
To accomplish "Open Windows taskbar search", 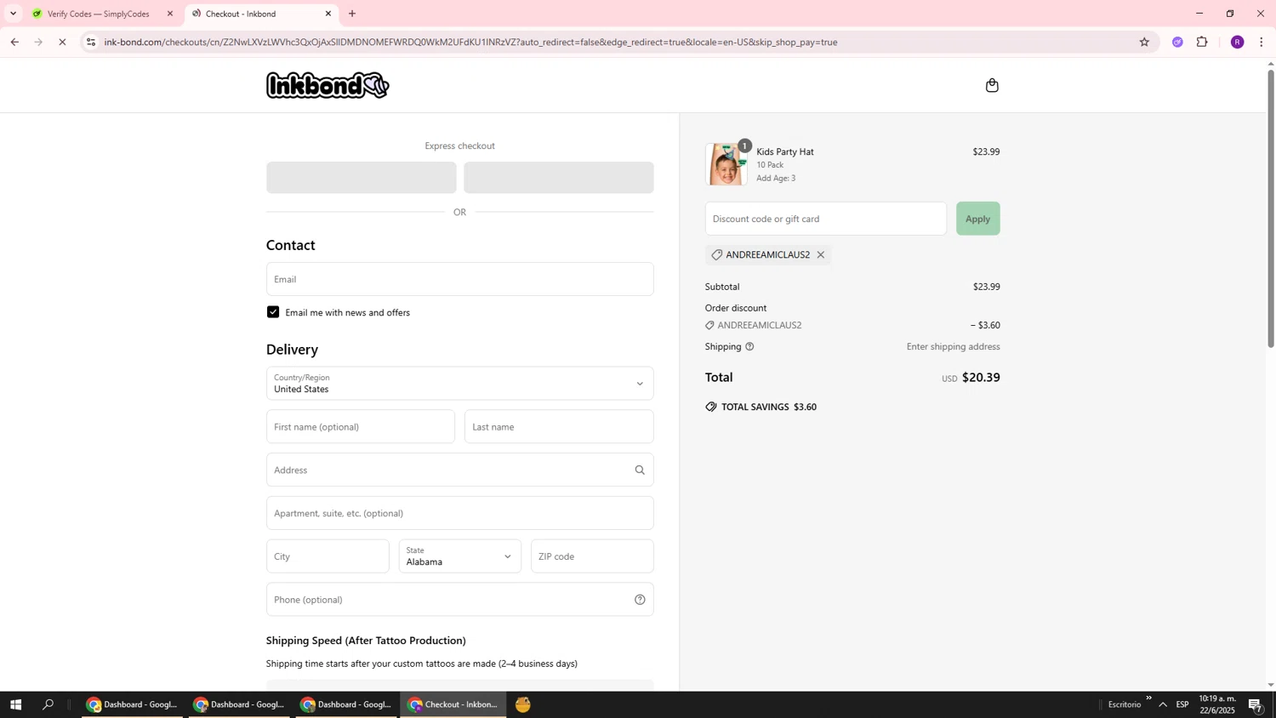I will click(48, 704).
